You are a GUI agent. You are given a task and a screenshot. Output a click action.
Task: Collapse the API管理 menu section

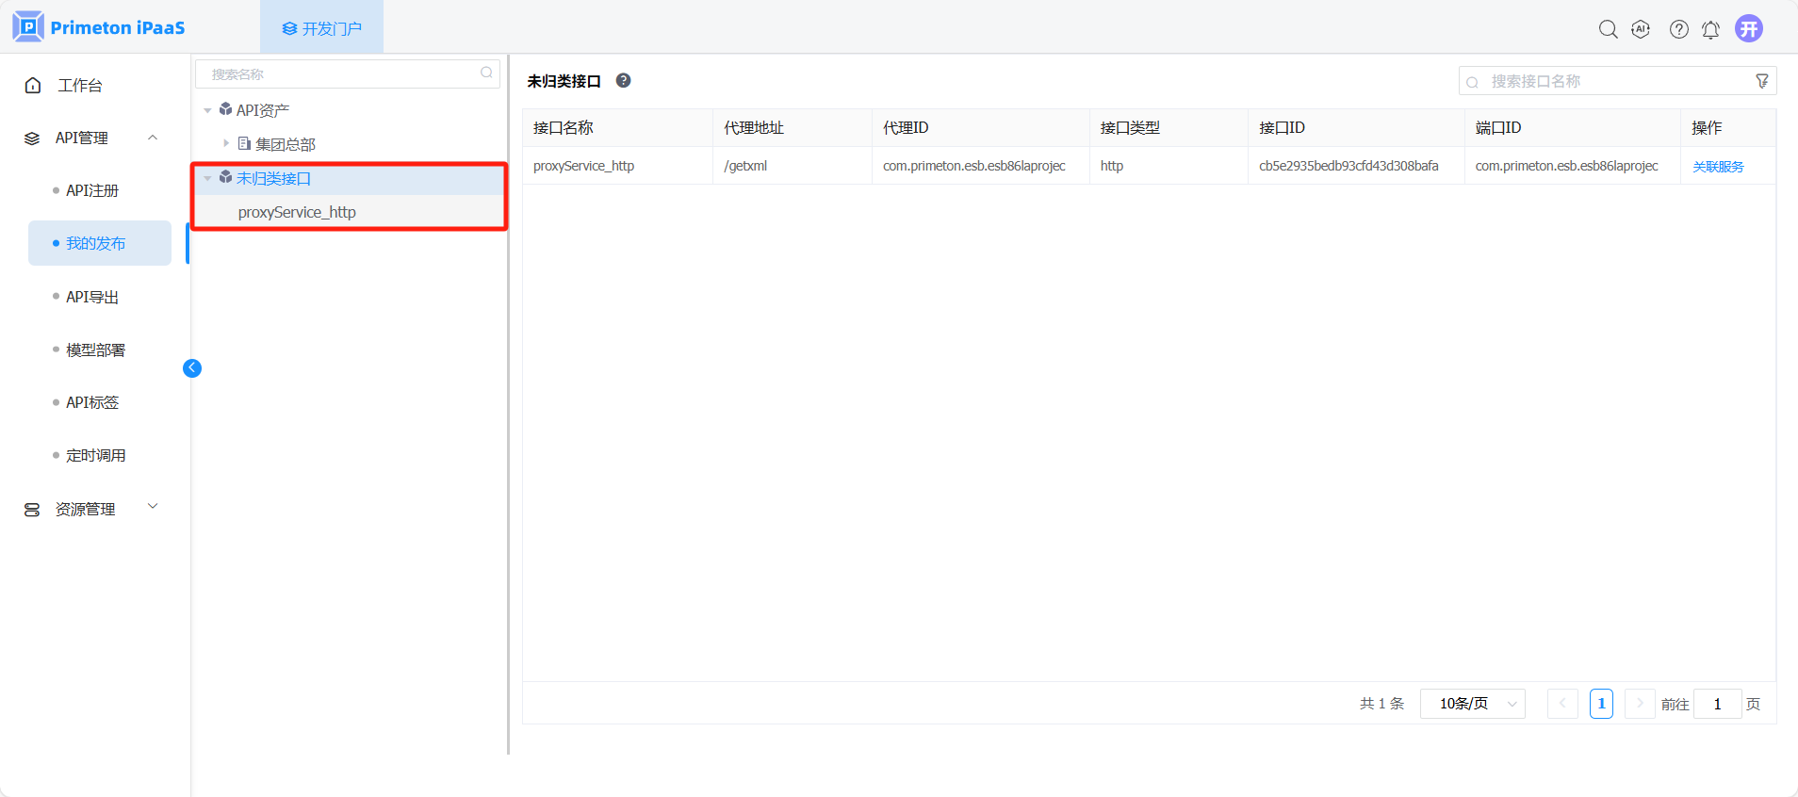(153, 138)
